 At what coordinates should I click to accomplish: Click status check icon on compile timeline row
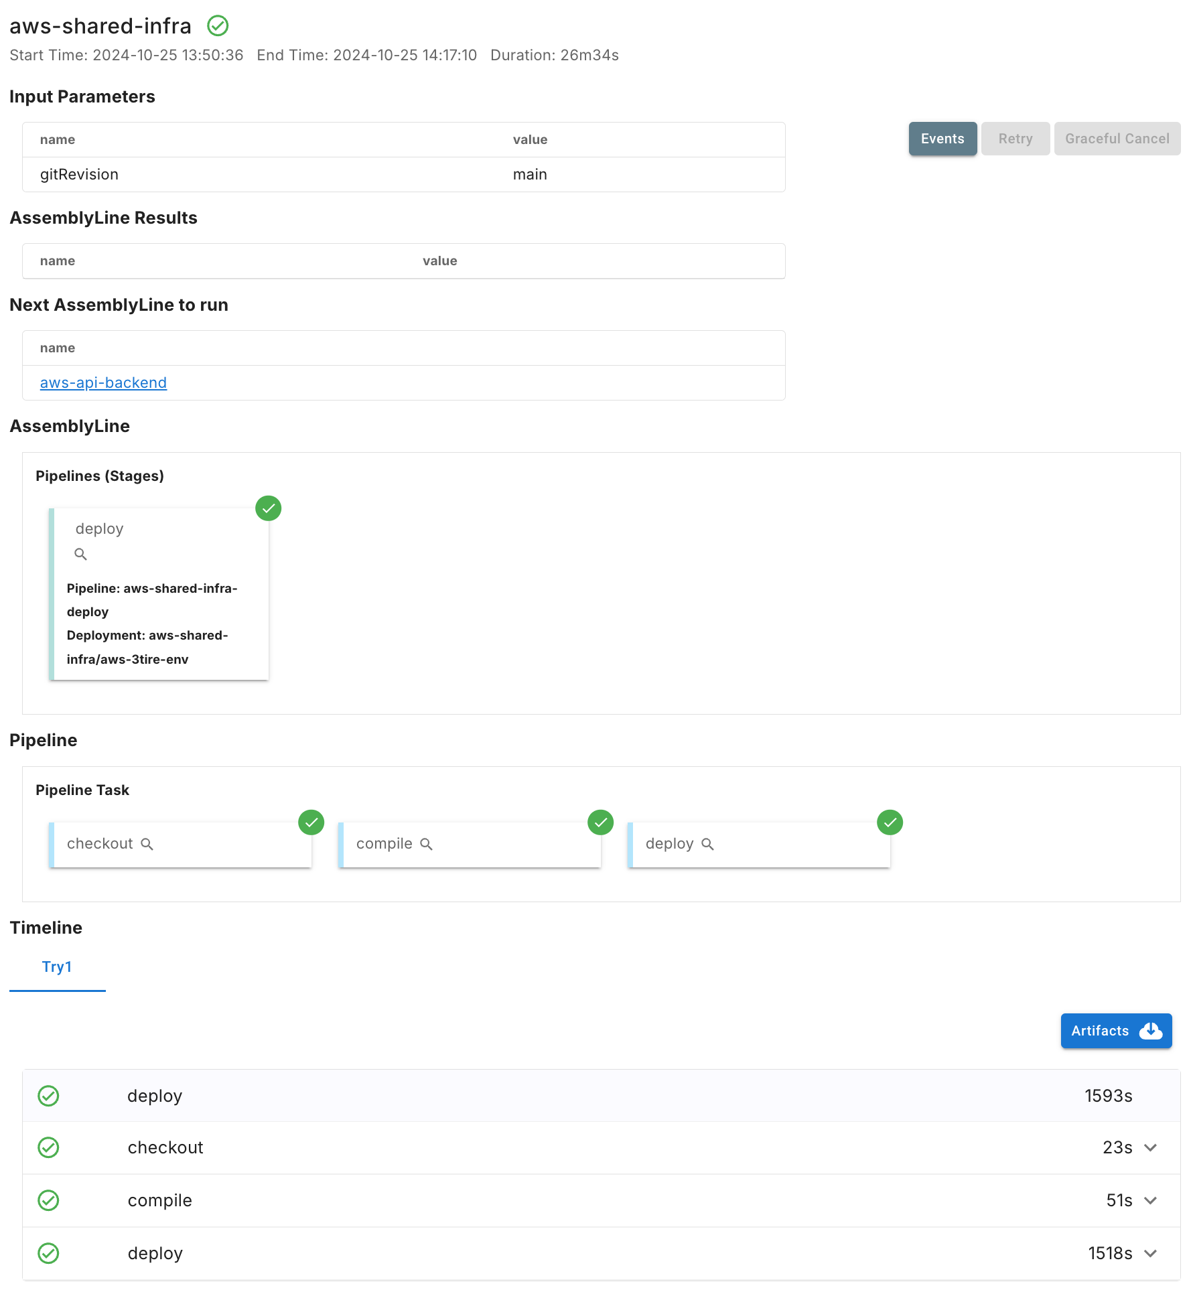48,1201
